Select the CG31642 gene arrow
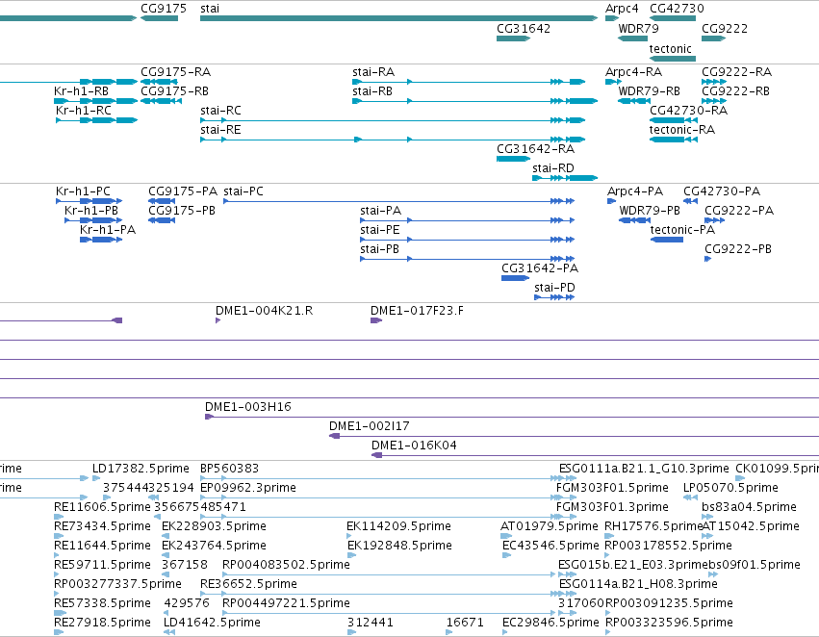Viewport: 819px width, 637px height. 514,38
